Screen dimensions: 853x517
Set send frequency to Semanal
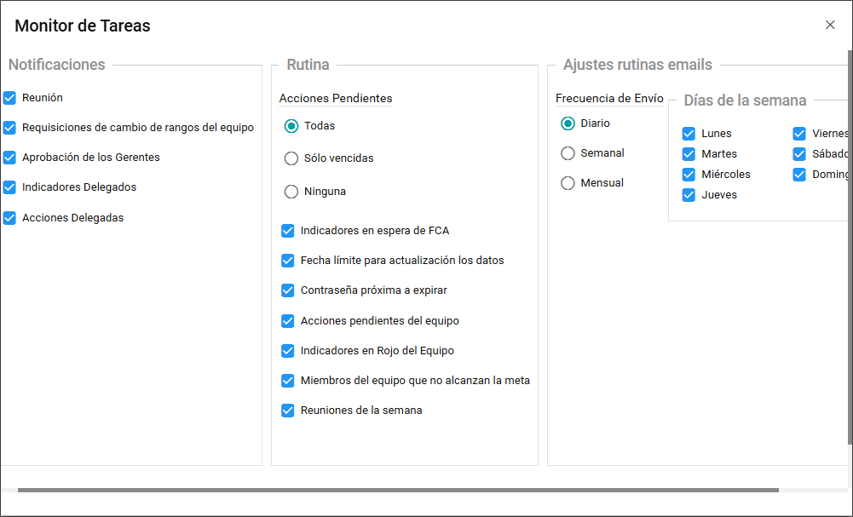coord(568,153)
